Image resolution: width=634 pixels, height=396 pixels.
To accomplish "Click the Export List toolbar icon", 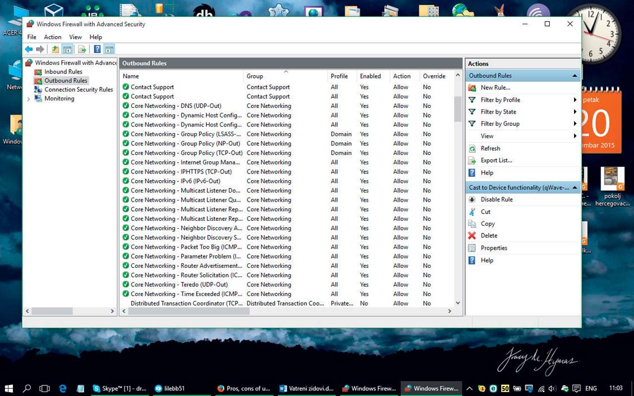I will pyautogui.click(x=82, y=49).
